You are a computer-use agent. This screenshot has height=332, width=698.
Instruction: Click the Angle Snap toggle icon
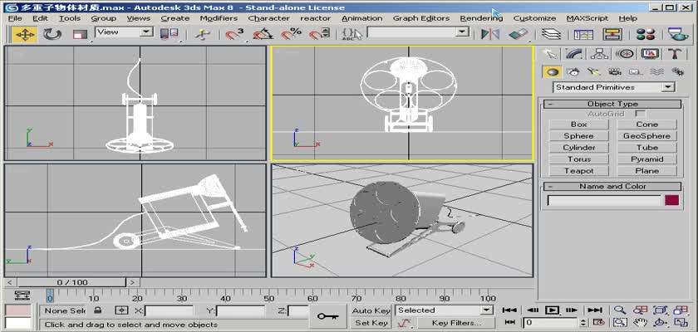[263, 34]
